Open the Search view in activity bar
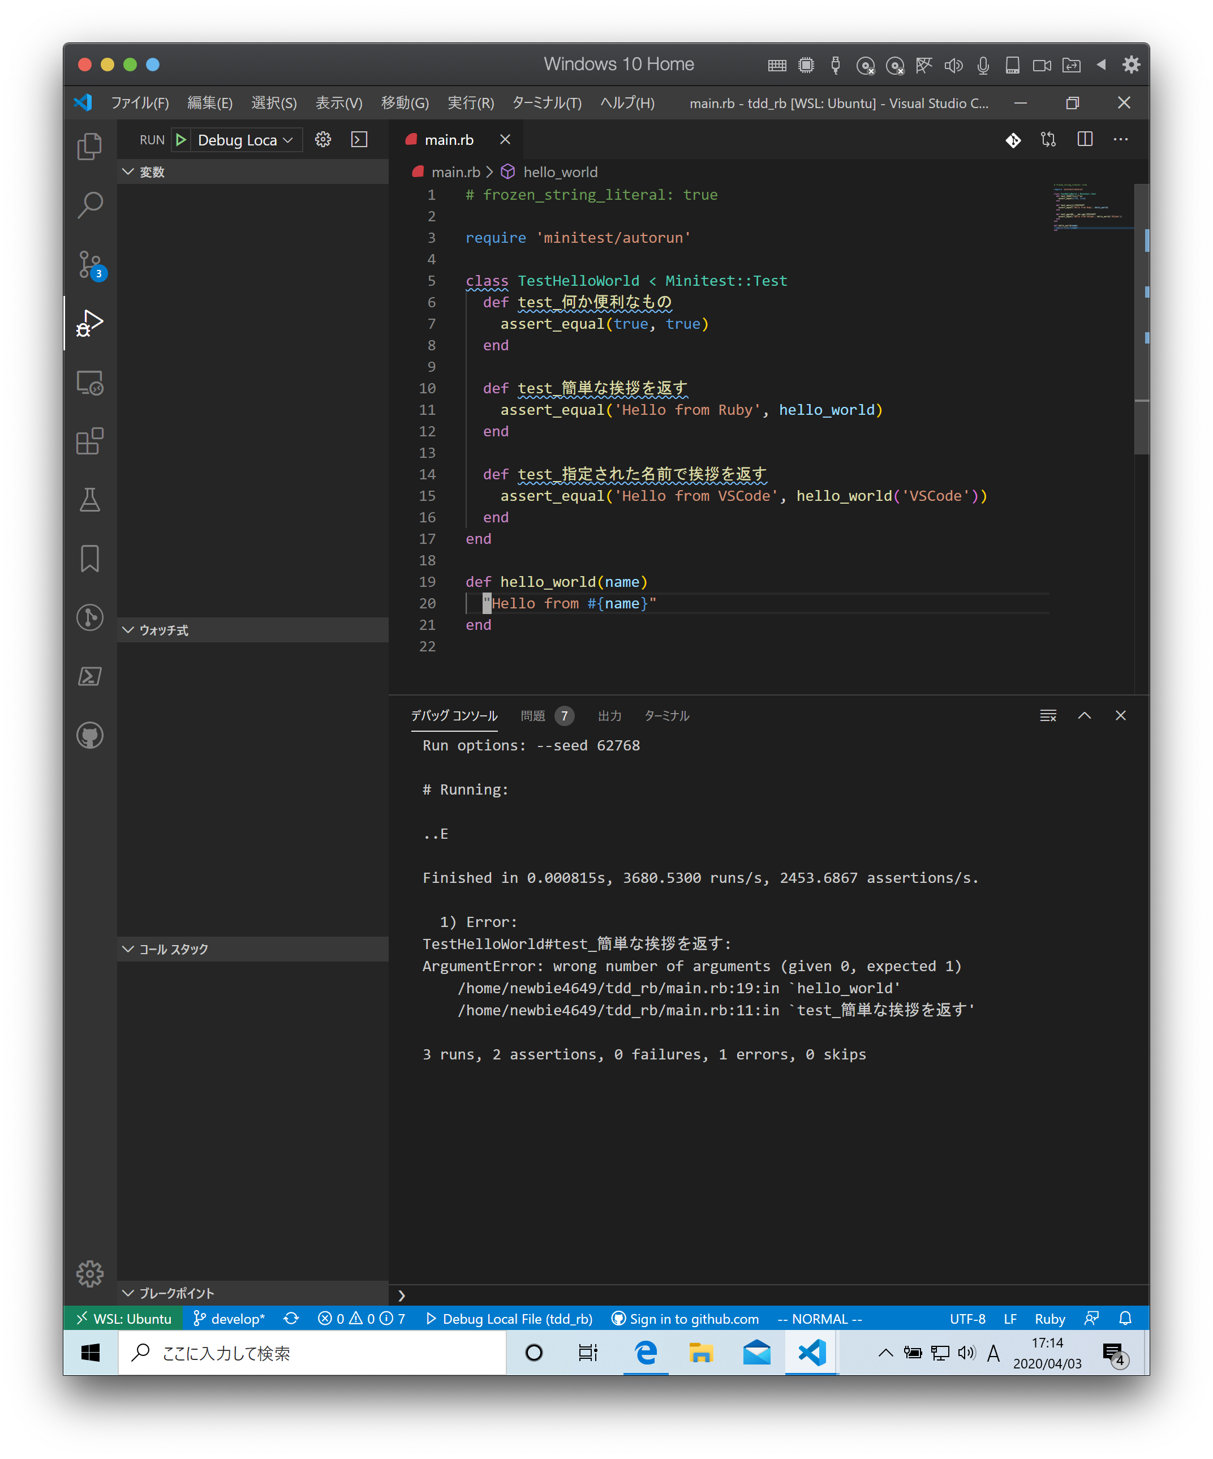Screen dimensions: 1213x1459 [x=89, y=205]
